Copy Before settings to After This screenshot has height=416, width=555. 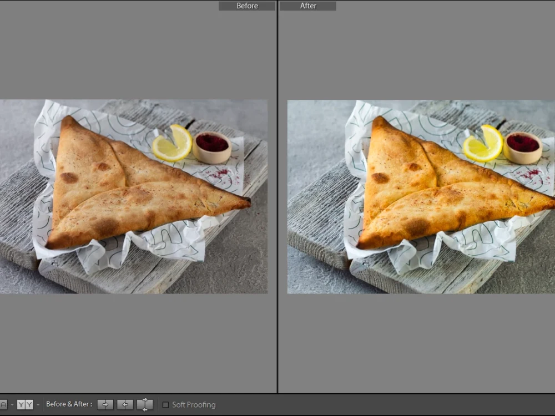click(x=105, y=404)
